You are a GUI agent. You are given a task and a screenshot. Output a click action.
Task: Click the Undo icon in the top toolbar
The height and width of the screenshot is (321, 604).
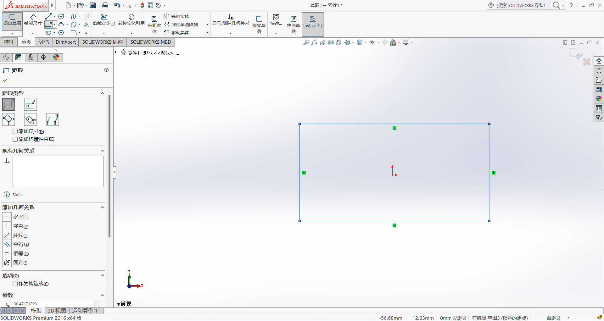point(117,5)
